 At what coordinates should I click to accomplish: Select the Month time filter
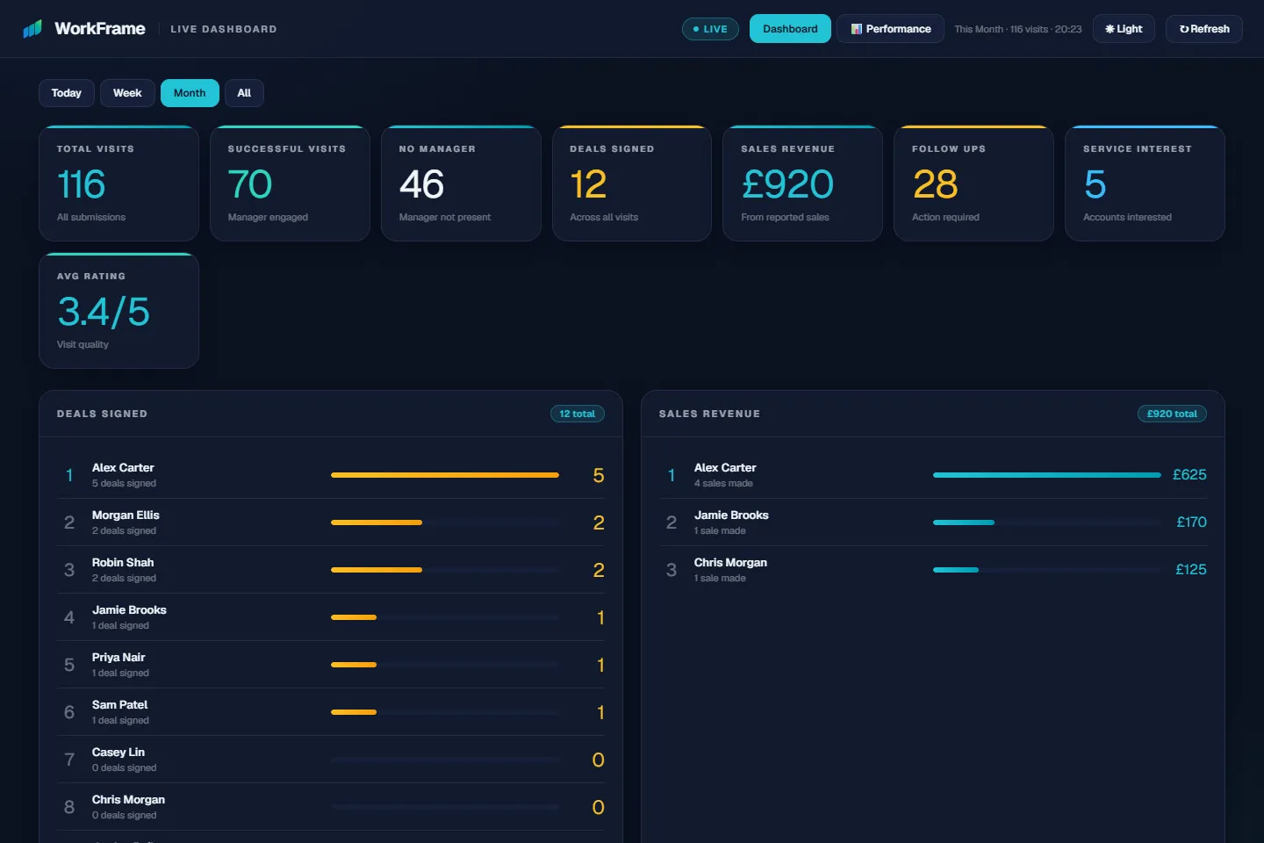coord(190,93)
